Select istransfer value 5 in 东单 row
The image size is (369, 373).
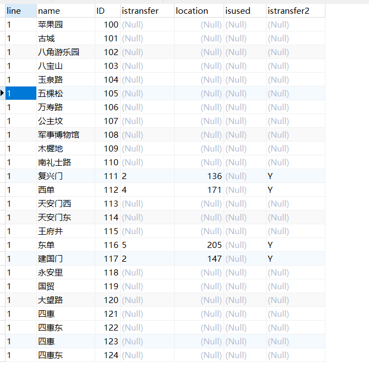tap(147, 245)
